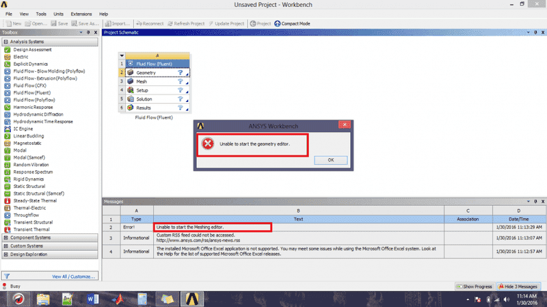Select the Solution cell in schematic
This screenshot has width=547, height=307.
(x=157, y=99)
